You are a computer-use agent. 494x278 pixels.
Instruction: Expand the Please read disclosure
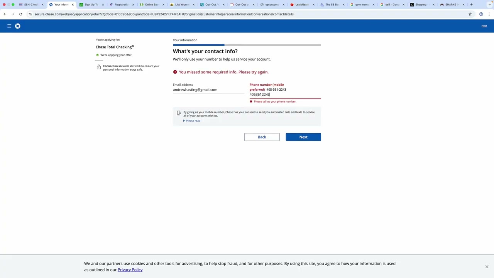coord(192,121)
